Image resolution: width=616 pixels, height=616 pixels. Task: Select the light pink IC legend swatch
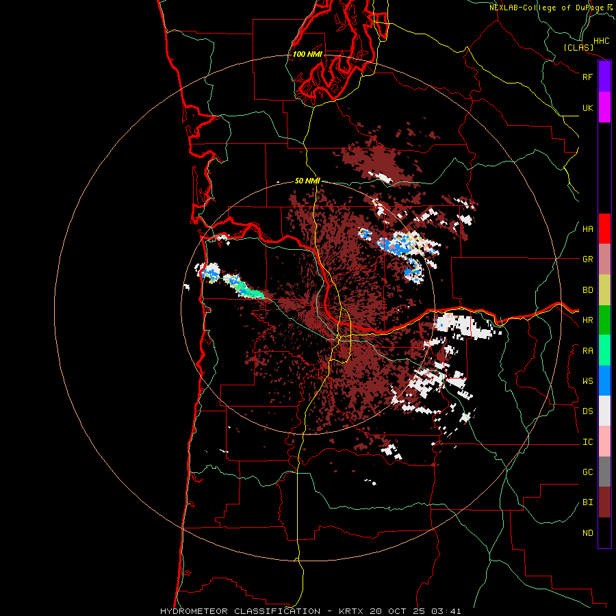(604, 441)
